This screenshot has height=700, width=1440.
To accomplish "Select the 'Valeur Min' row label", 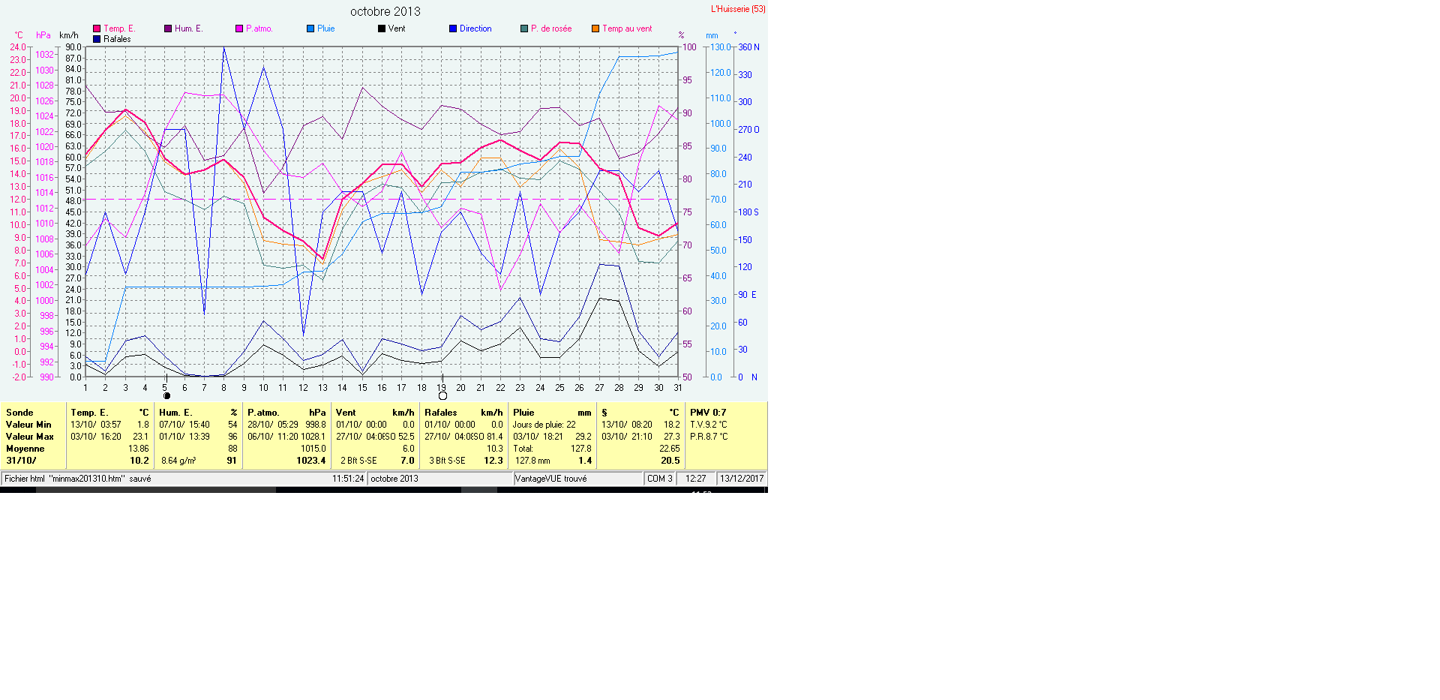I will (28, 425).
